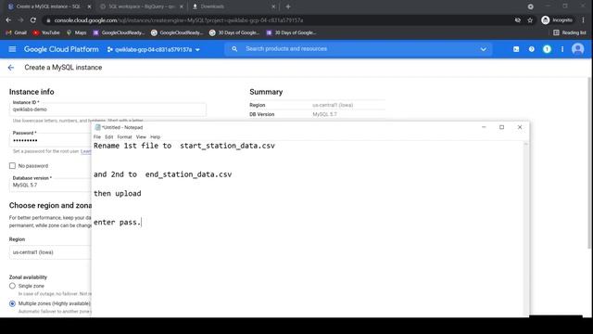Click the Search products and resources field
Viewport: 593px width, 334px height.
tap(358, 49)
